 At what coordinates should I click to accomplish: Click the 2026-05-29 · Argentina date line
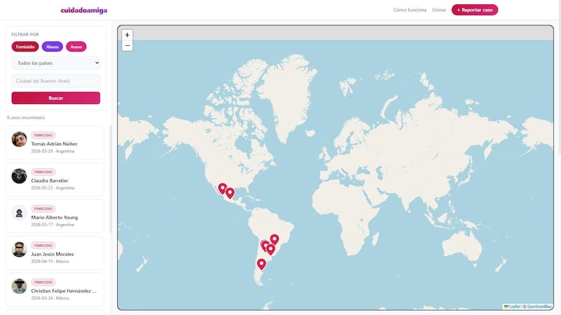(x=52, y=151)
